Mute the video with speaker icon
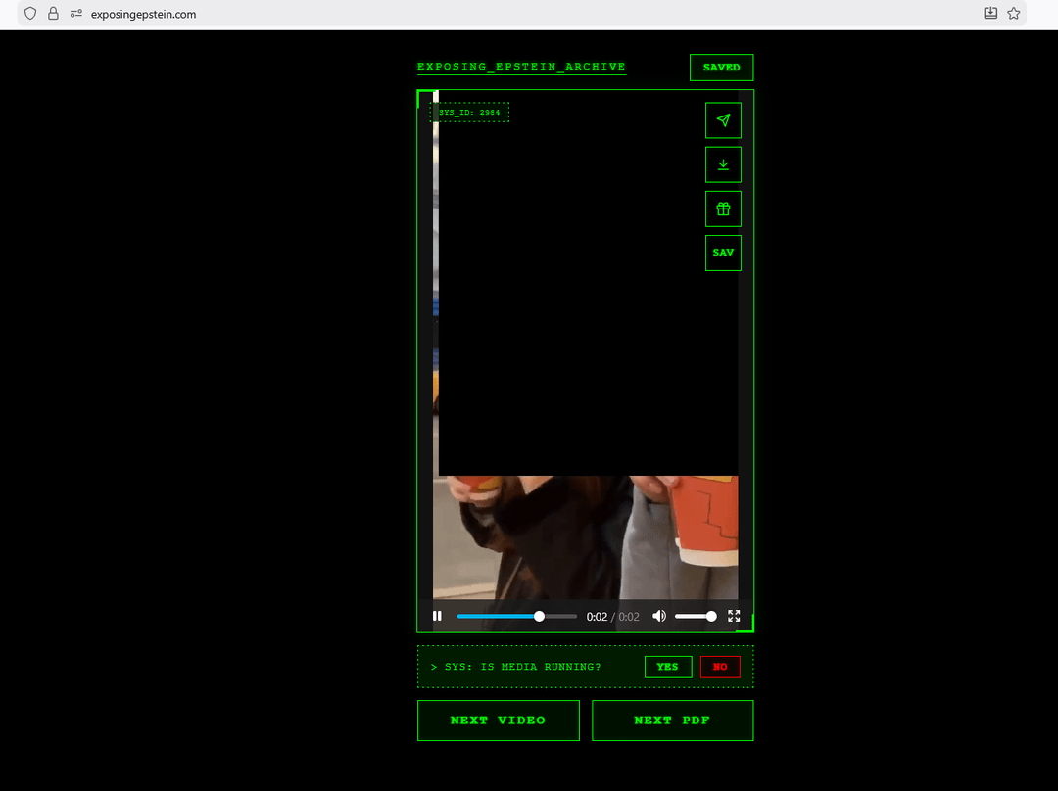Image resolution: width=1058 pixels, height=791 pixels. tap(659, 616)
